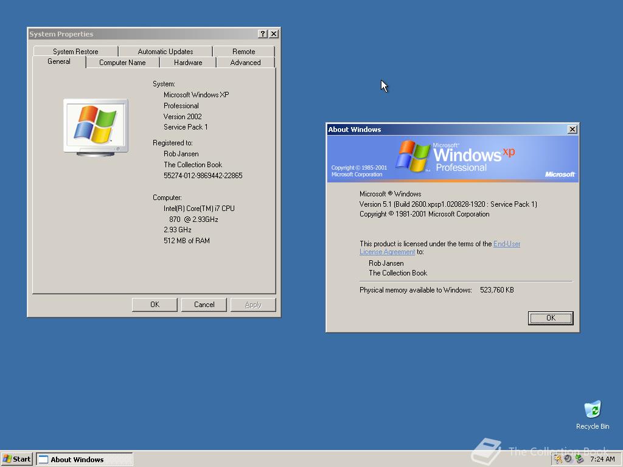Switch to the System Restore tab
Image resolution: width=623 pixels, height=467 pixels.
click(75, 51)
